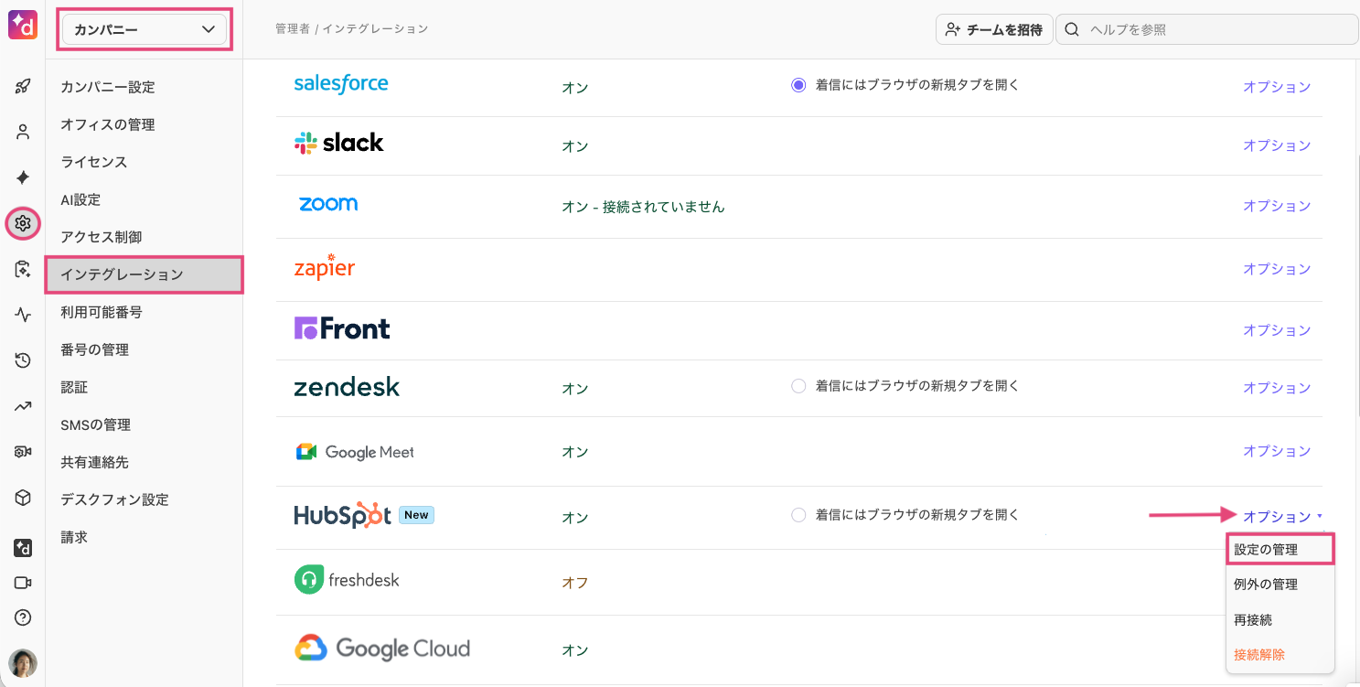The image size is (1360, 687).
Task: Click the Salesforce logo
Action: click(340, 83)
